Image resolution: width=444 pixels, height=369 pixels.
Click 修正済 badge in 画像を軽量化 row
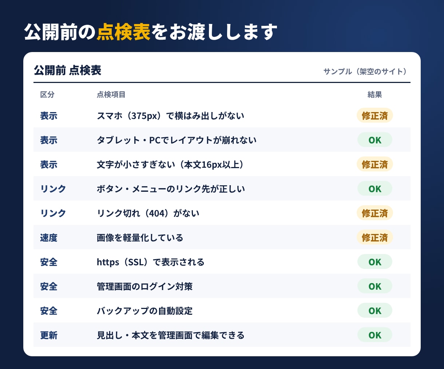point(374,238)
